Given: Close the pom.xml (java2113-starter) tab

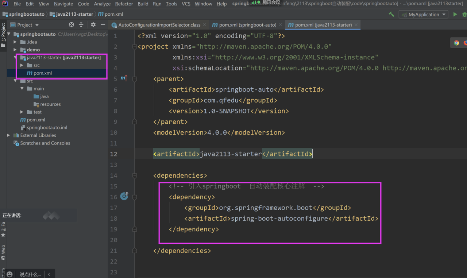Looking at the screenshot, I should click(356, 25).
